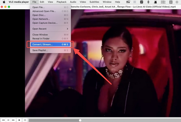Click the first status icon after Help
The width and height of the screenshot is (181, 122).
(x=128, y=2)
